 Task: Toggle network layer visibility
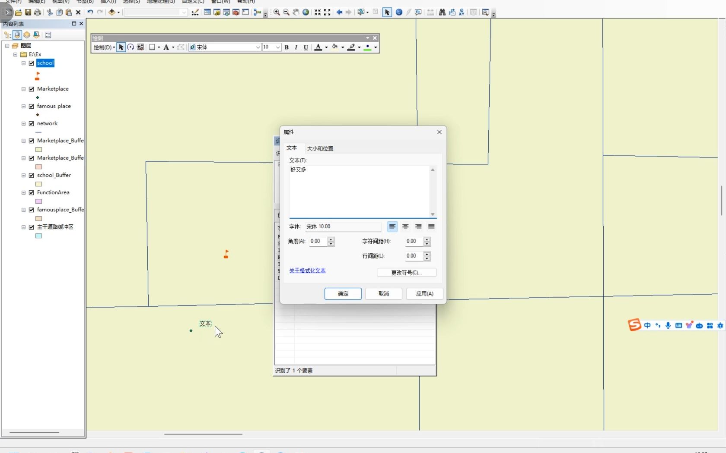32,123
